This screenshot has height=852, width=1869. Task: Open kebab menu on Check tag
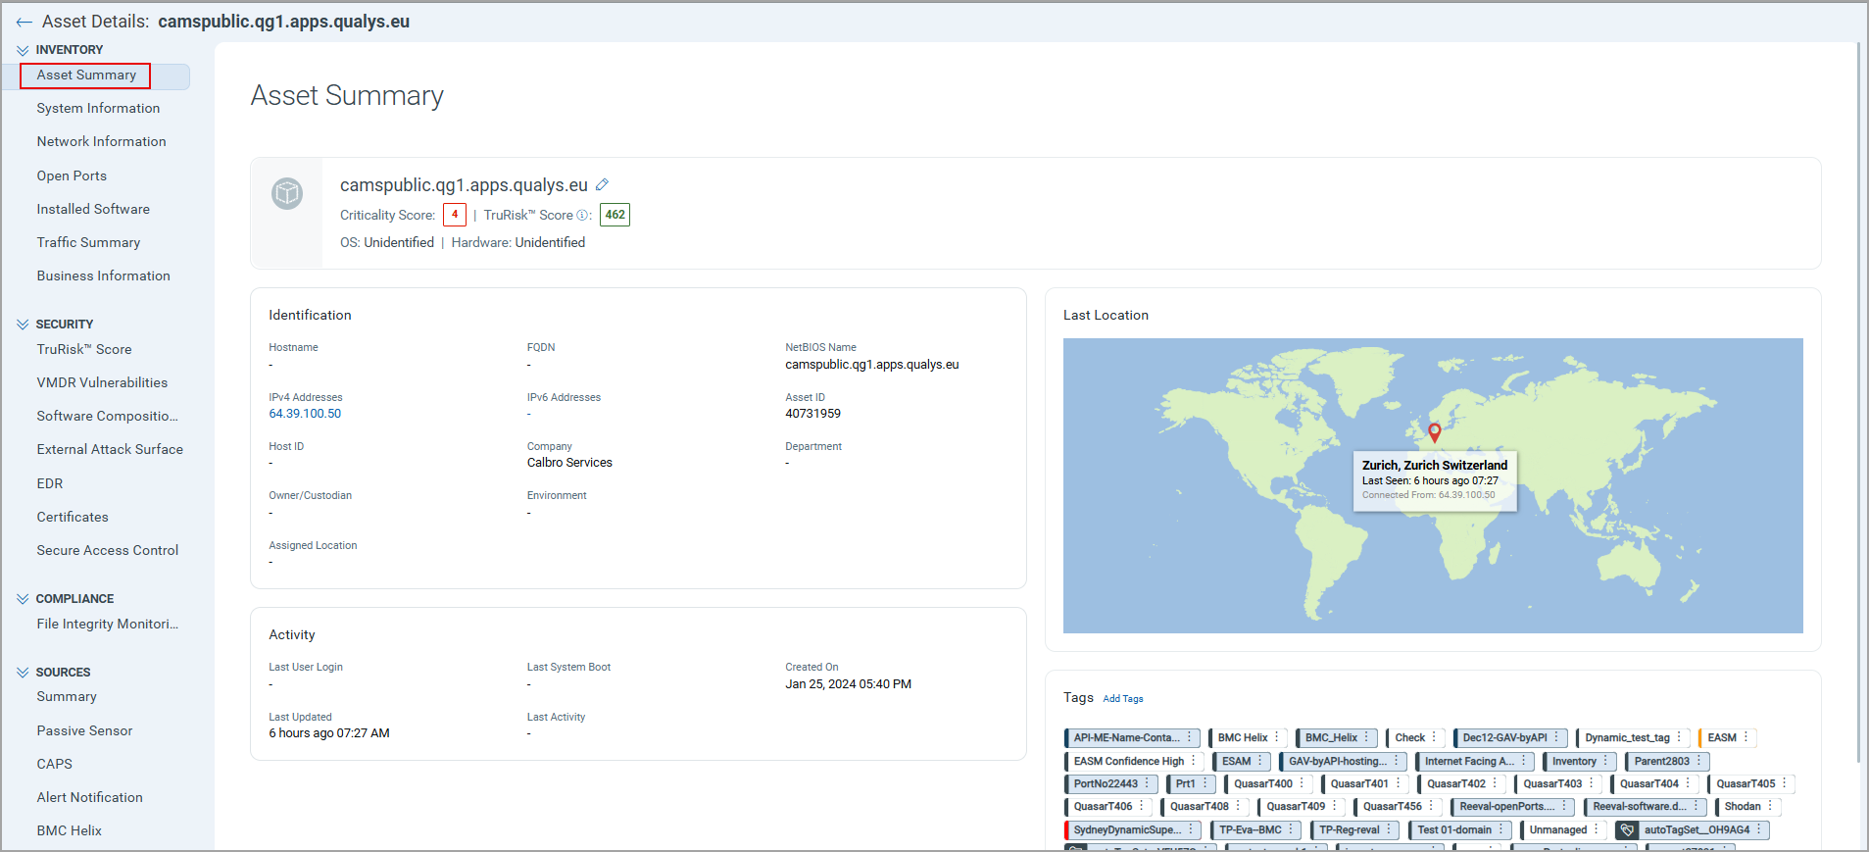click(x=1434, y=737)
